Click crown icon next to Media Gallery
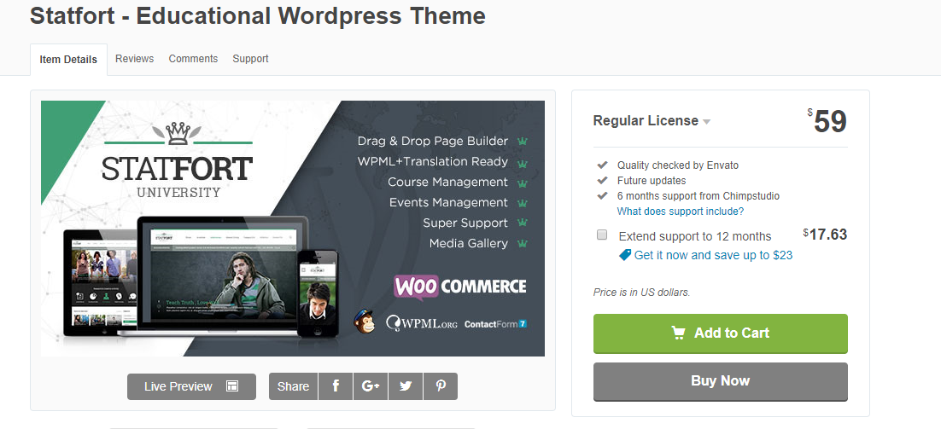Screen dimensions: 941x429 (x=522, y=244)
